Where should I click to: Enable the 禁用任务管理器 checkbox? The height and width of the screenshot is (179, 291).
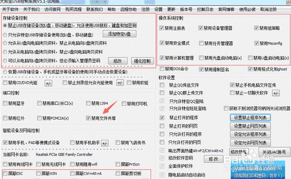201,43
